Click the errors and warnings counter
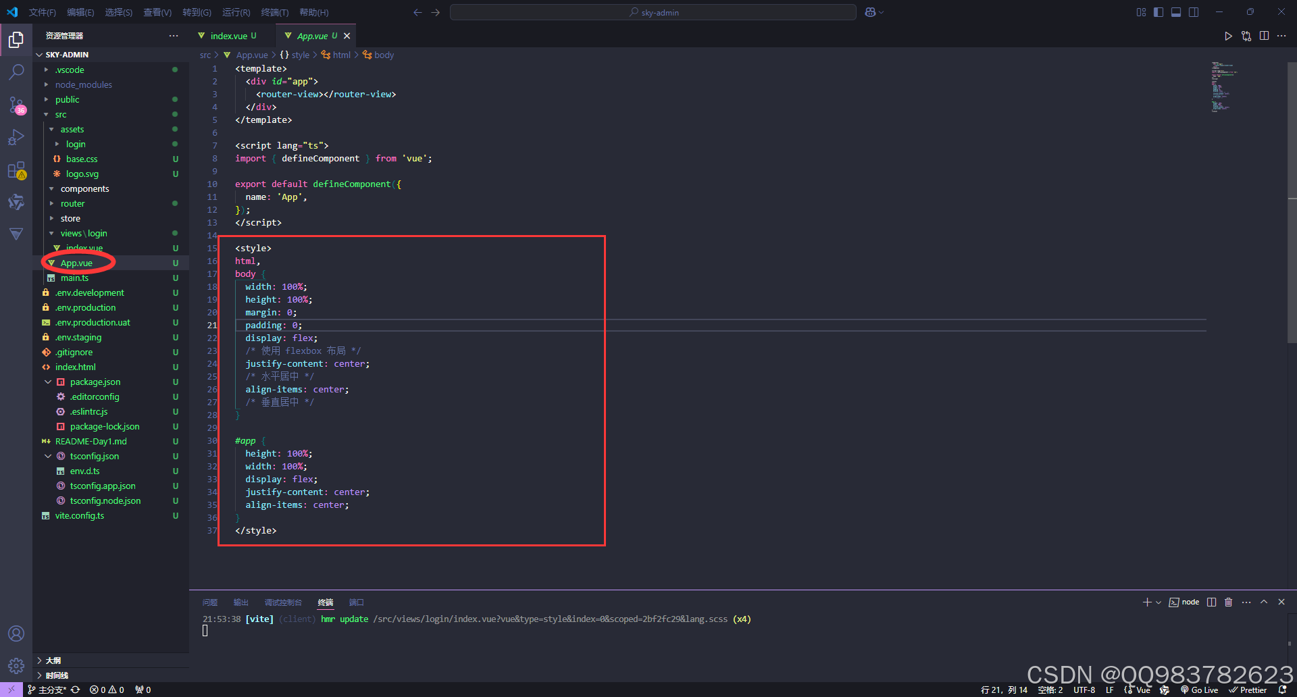The image size is (1297, 697). point(107,690)
